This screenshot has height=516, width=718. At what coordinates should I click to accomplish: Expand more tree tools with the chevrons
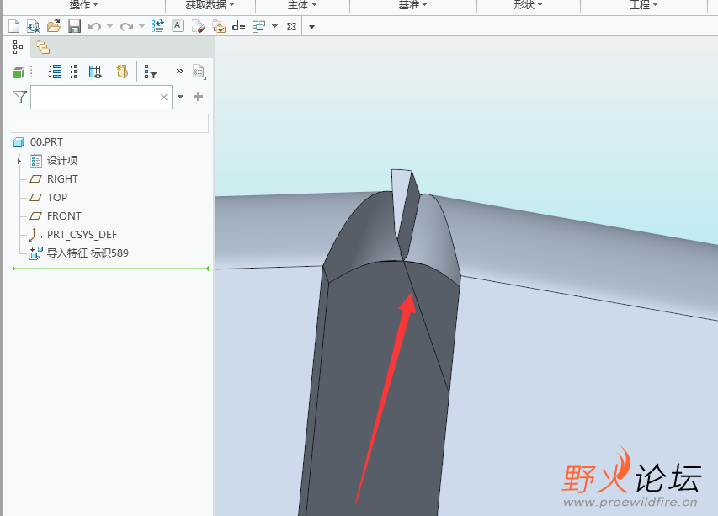(x=180, y=71)
